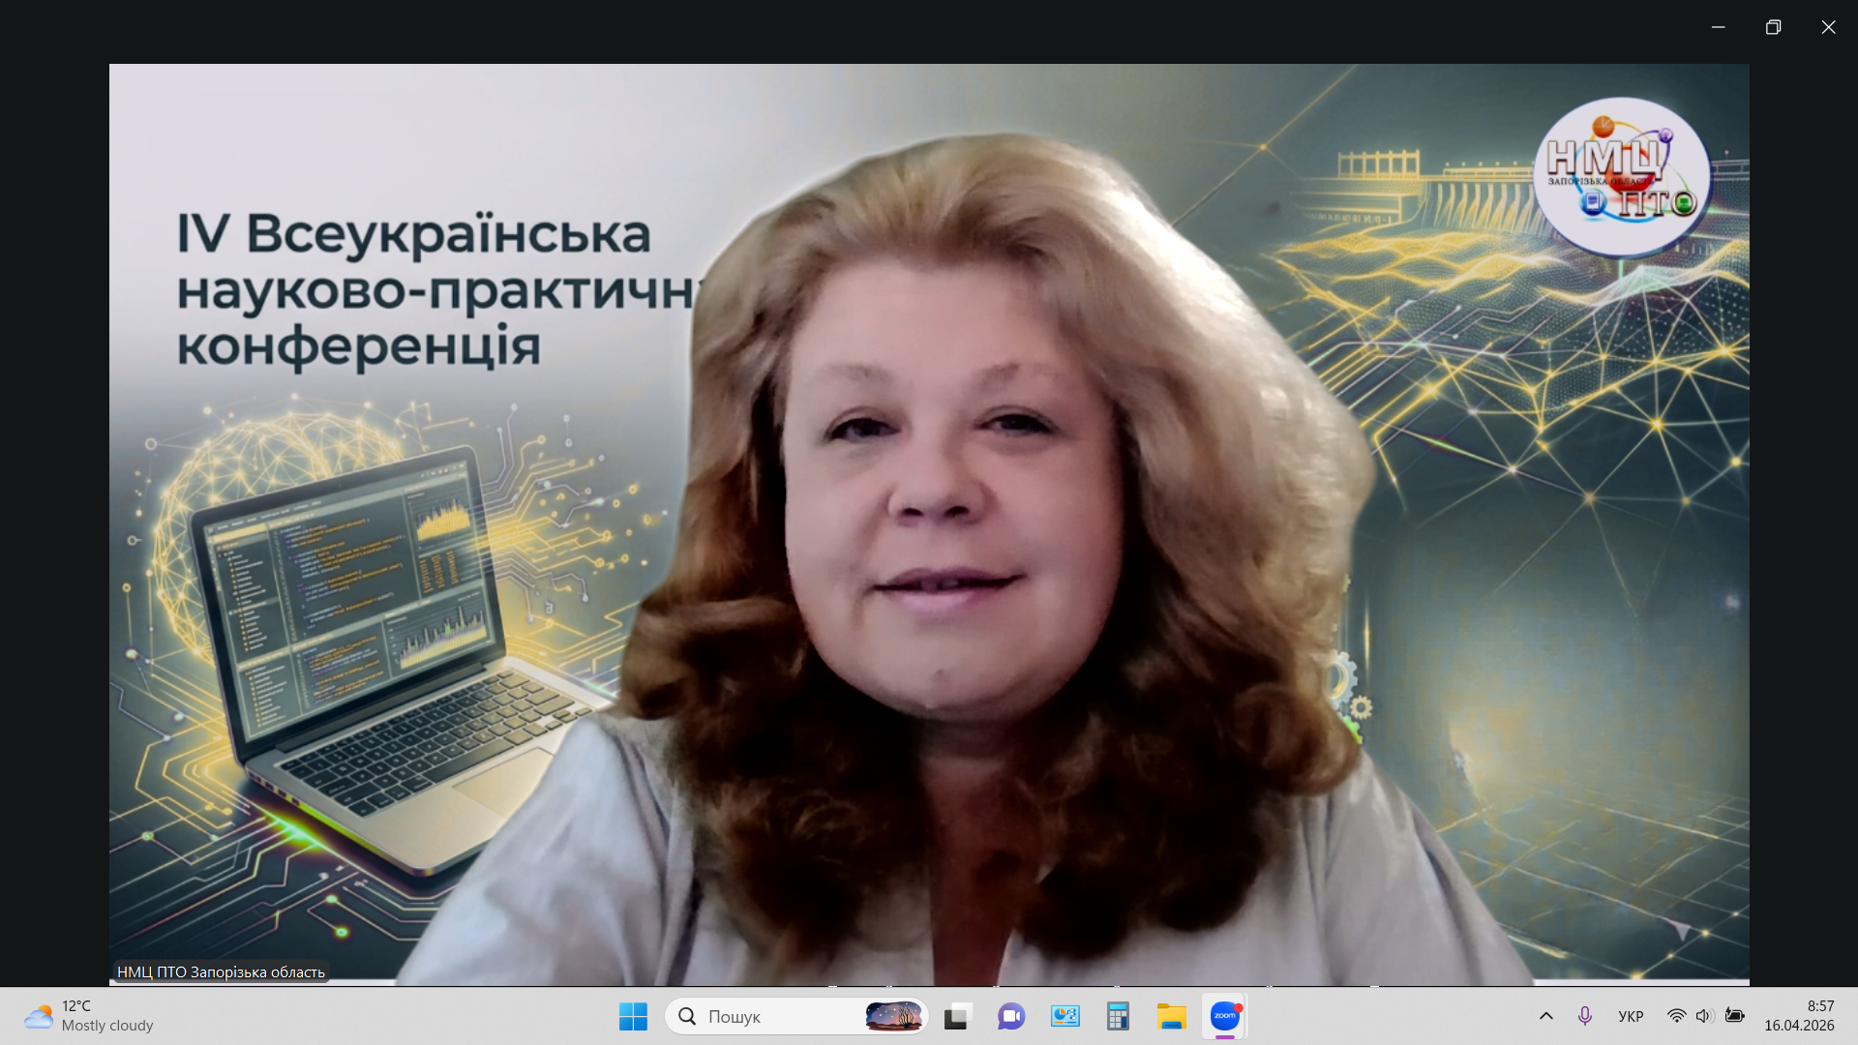The height and width of the screenshot is (1045, 1858).
Task: Click the search highlight image in Пошук
Action: tap(893, 1016)
